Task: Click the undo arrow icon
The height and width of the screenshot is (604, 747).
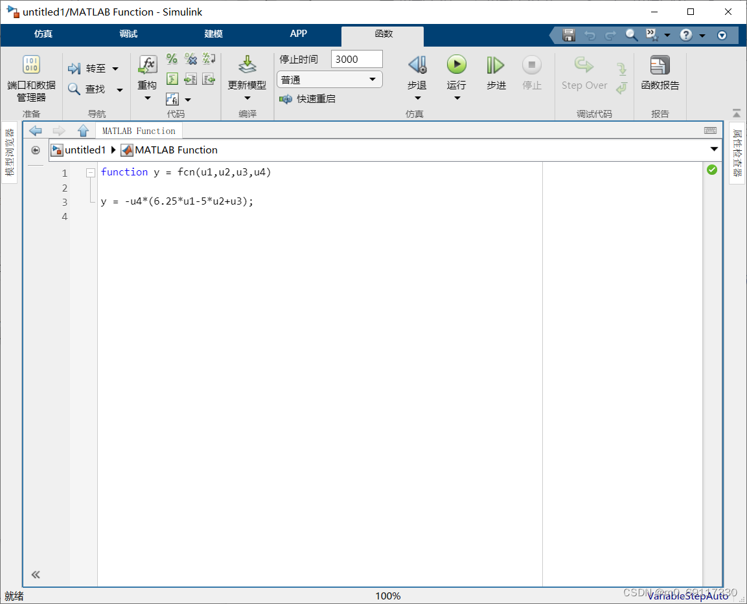Action: [x=590, y=35]
